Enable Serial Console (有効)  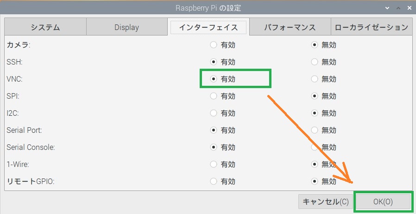point(214,147)
